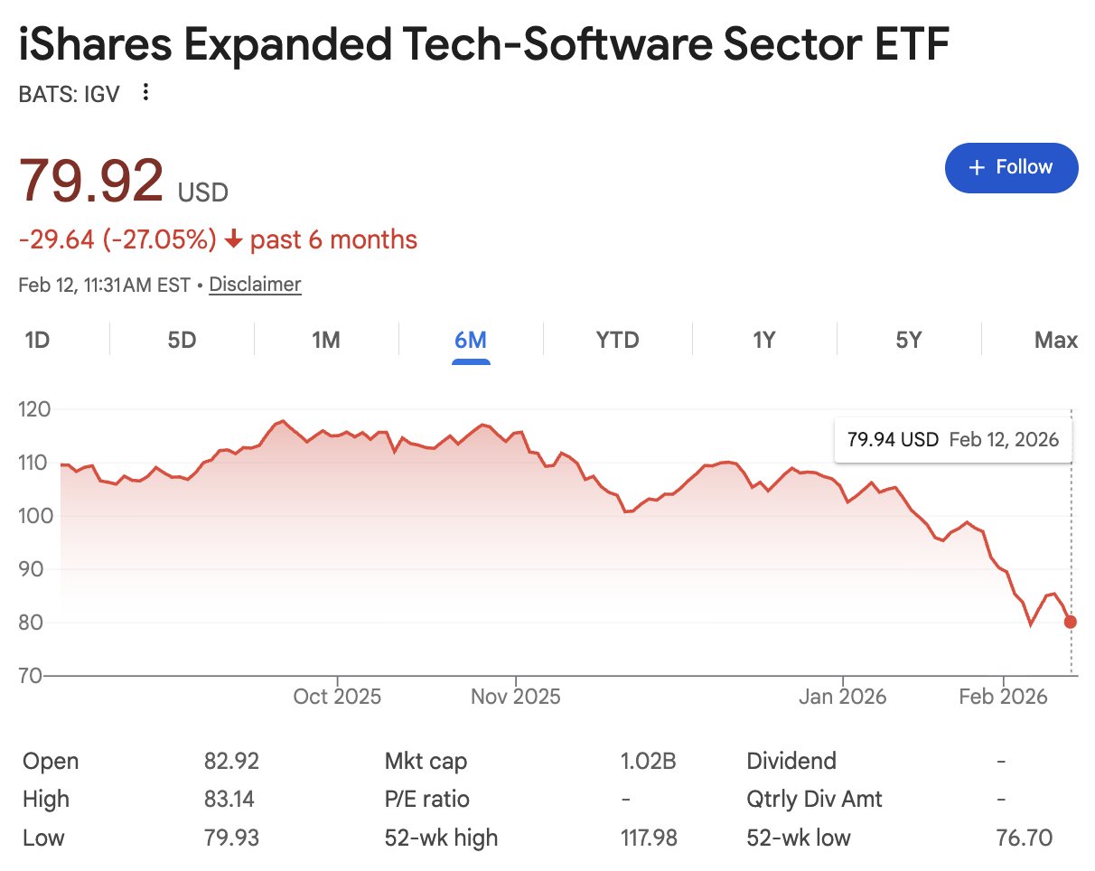Screen dimensions: 1095x871
Task: Click the tooltip showing 79.94 USD Feb 12, 2026
Action: (952, 439)
